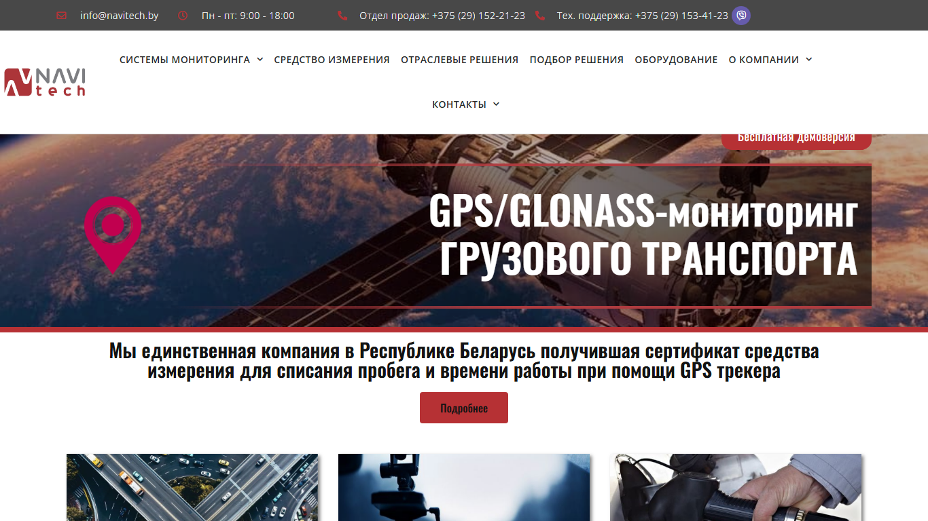Click the Подробнее button
This screenshot has width=928, height=521.
coord(464,408)
